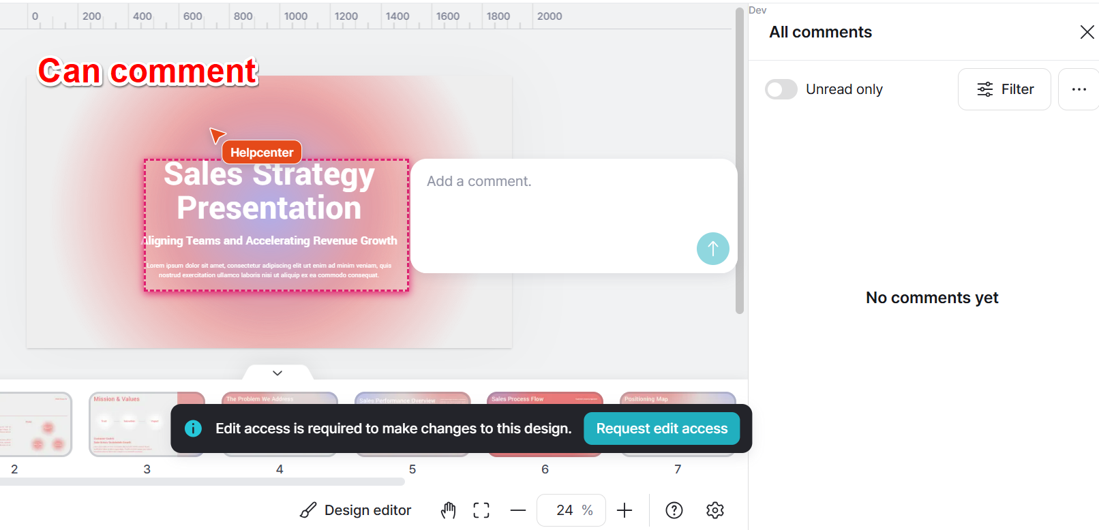Open settings with the gear icon
1099x530 pixels.
point(714,510)
